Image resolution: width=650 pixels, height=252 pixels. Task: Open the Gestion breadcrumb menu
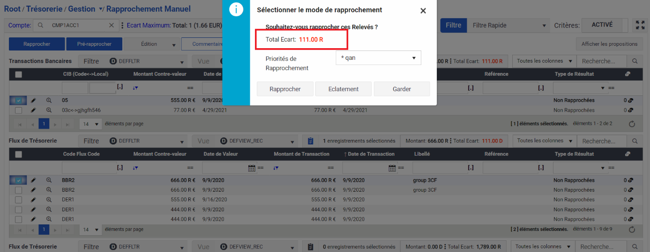(x=101, y=9)
